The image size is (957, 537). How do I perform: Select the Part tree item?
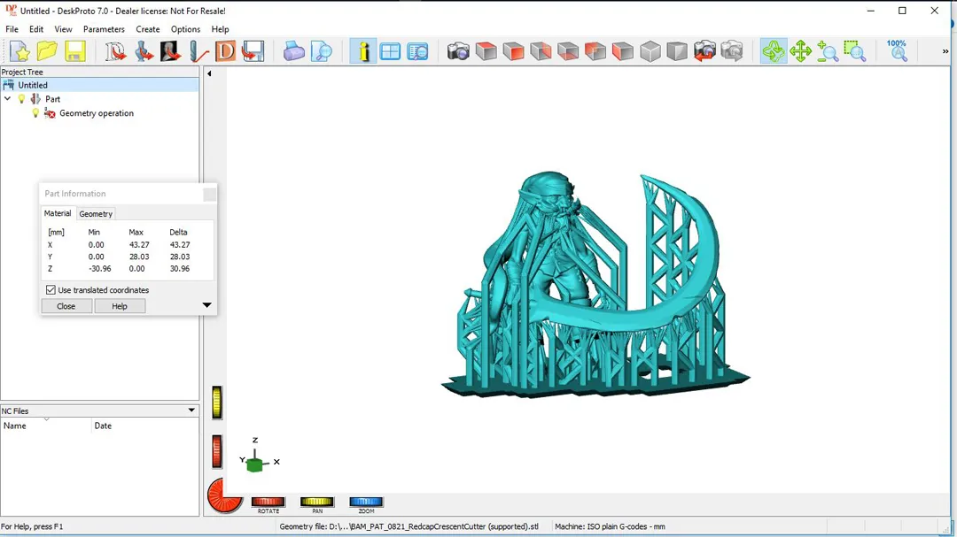(52, 99)
